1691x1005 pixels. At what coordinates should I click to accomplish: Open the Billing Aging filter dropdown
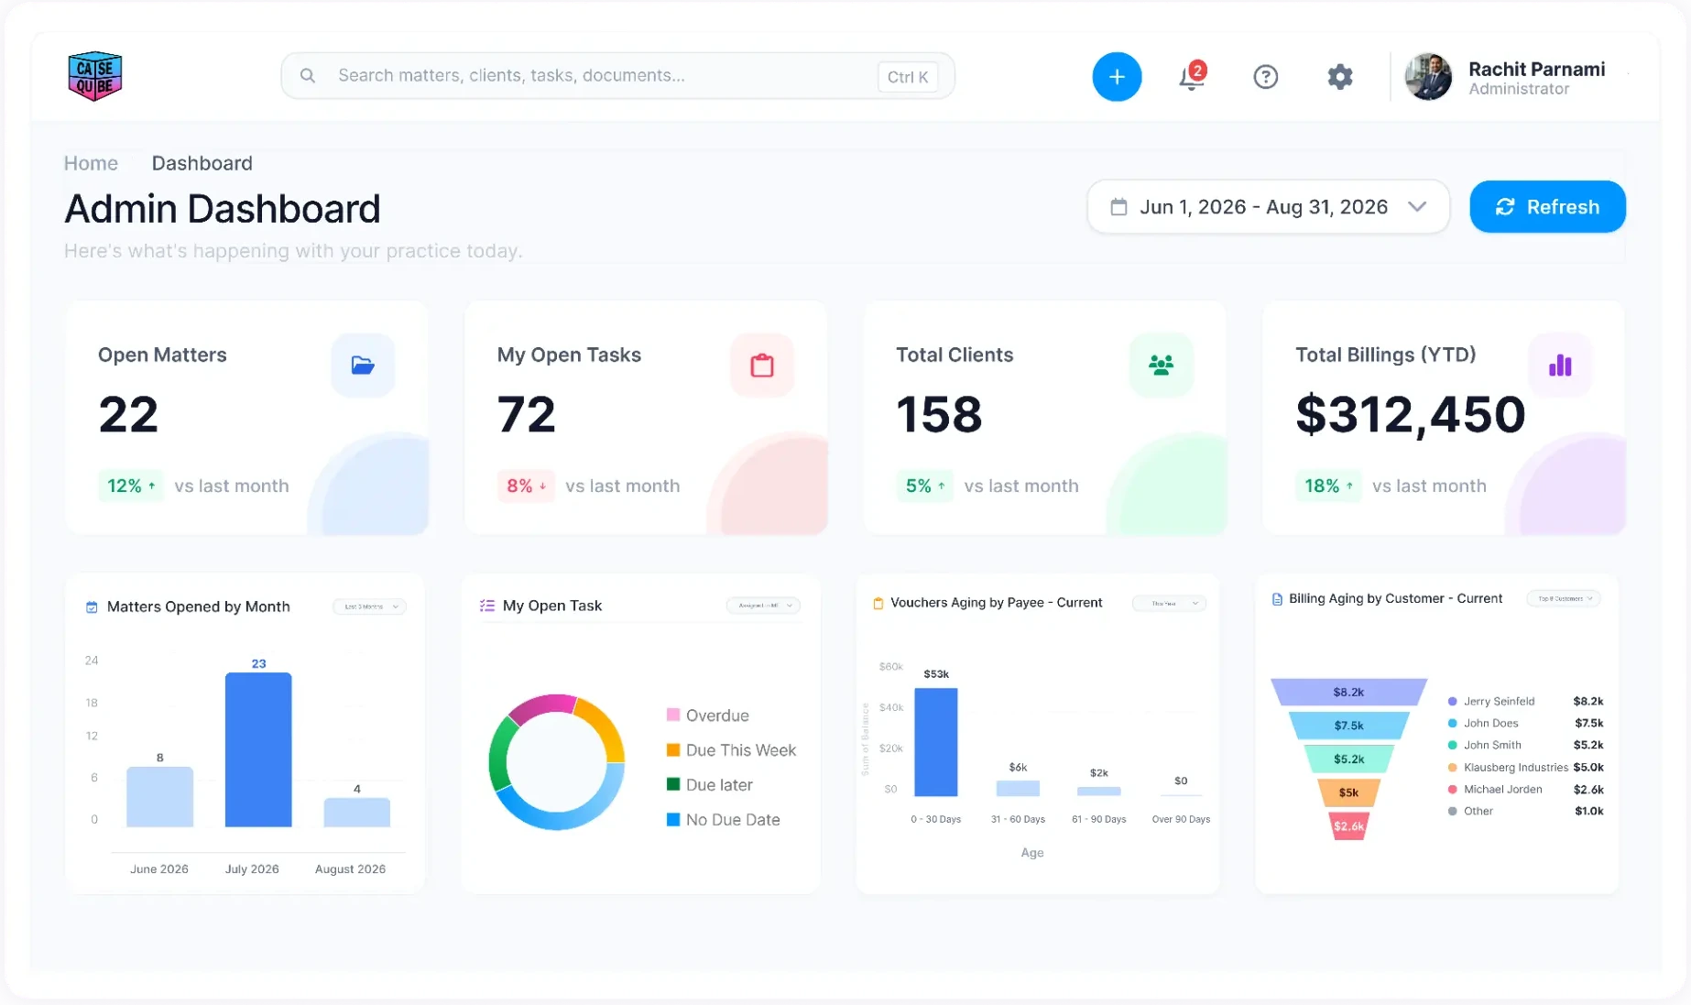tap(1564, 598)
